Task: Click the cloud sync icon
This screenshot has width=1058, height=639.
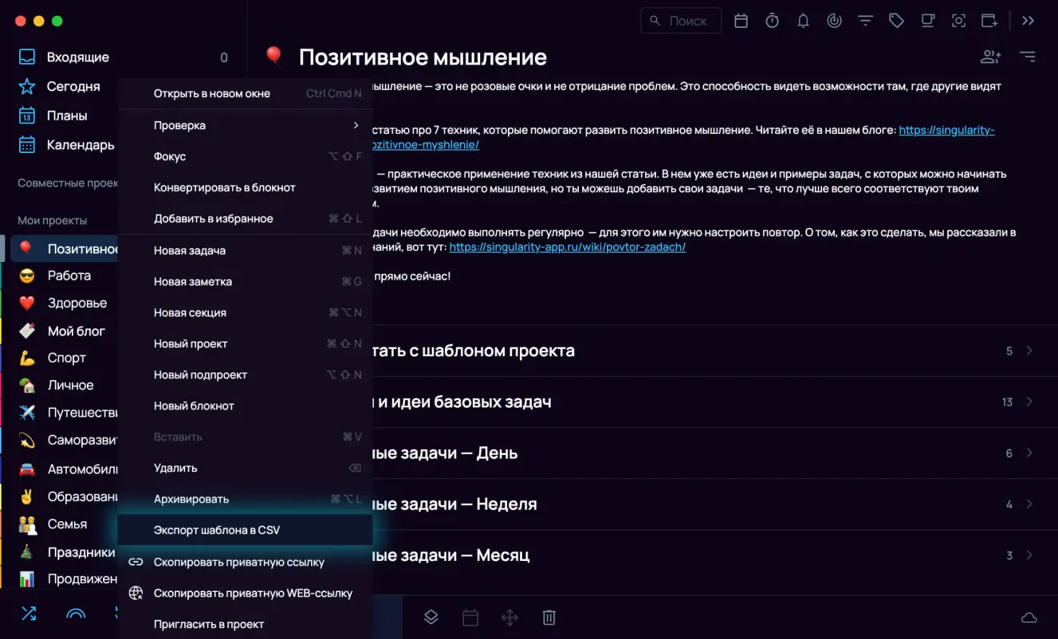Action: (x=1029, y=618)
